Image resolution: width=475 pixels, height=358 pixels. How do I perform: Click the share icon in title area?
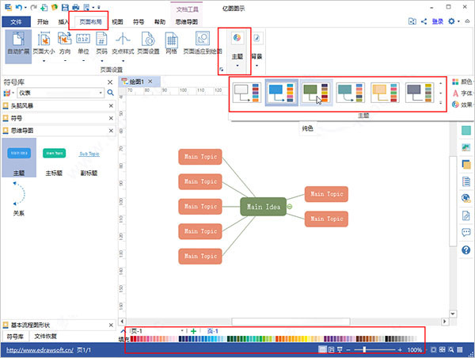pyautogui.click(x=424, y=21)
